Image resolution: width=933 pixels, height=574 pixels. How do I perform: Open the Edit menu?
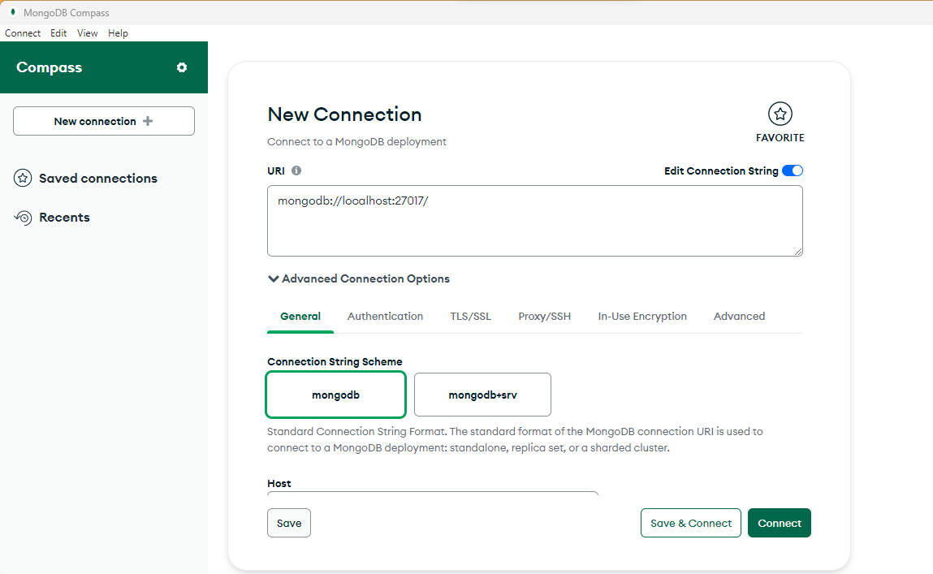coord(58,33)
